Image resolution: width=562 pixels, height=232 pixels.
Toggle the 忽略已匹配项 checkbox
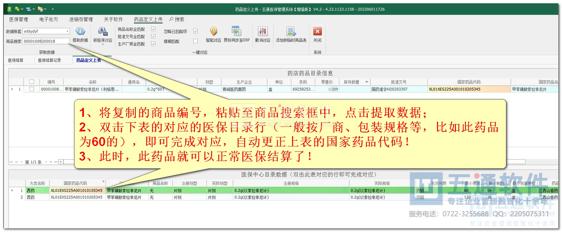pyautogui.click(x=196, y=31)
